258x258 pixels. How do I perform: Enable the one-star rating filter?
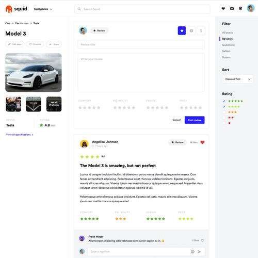pos(224,123)
